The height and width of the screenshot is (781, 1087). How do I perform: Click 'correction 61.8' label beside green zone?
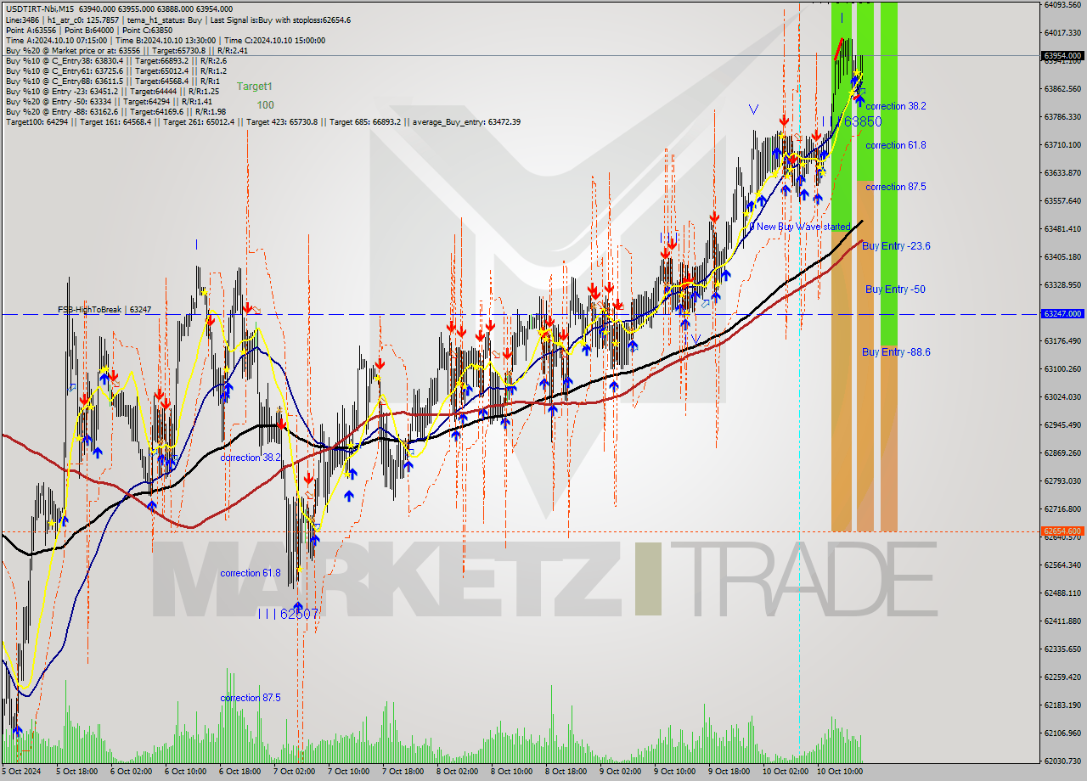(896, 145)
